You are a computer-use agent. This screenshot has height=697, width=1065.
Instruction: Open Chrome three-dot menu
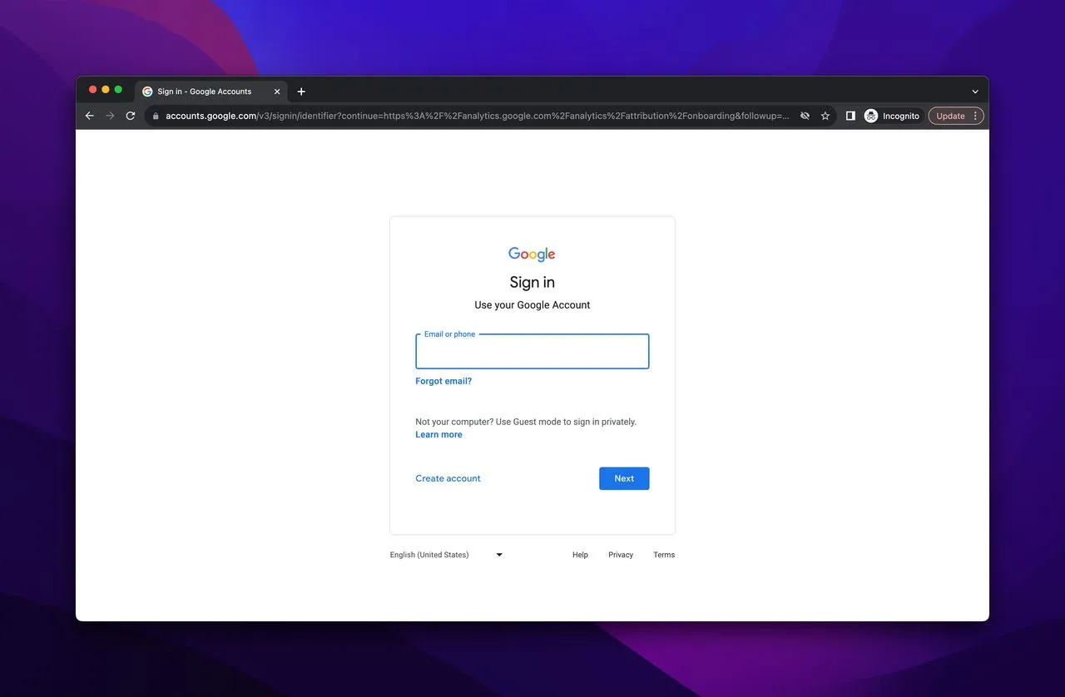pos(976,116)
